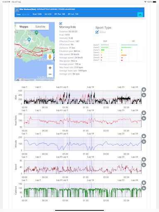Edit the Morning Ride title with the pencil icon

click(60, 24)
